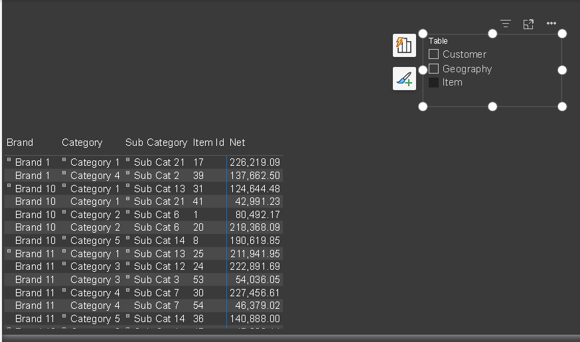Open the slicer's more options ellipsis
The height and width of the screenshot is (342, 580).
pos(551,23)
